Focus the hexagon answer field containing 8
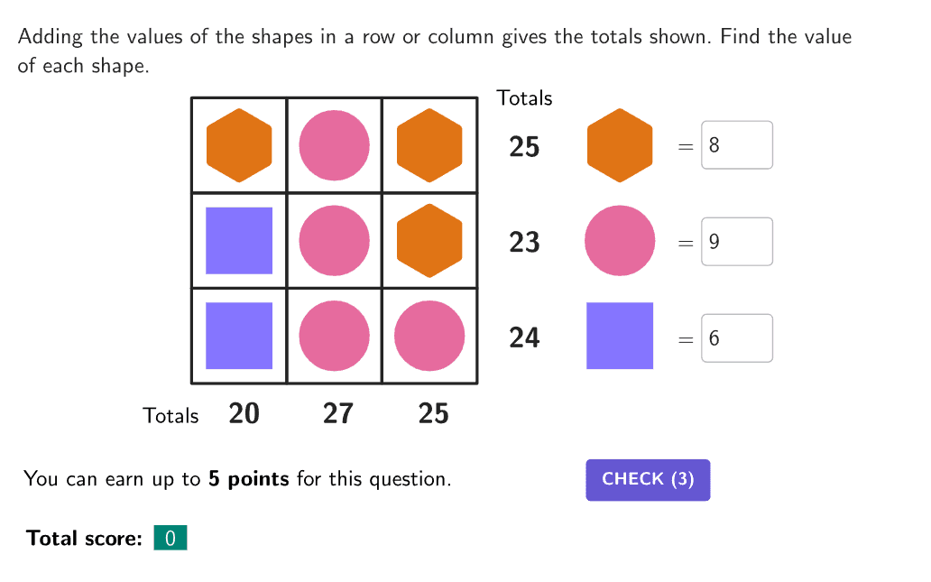 (736, 145)
